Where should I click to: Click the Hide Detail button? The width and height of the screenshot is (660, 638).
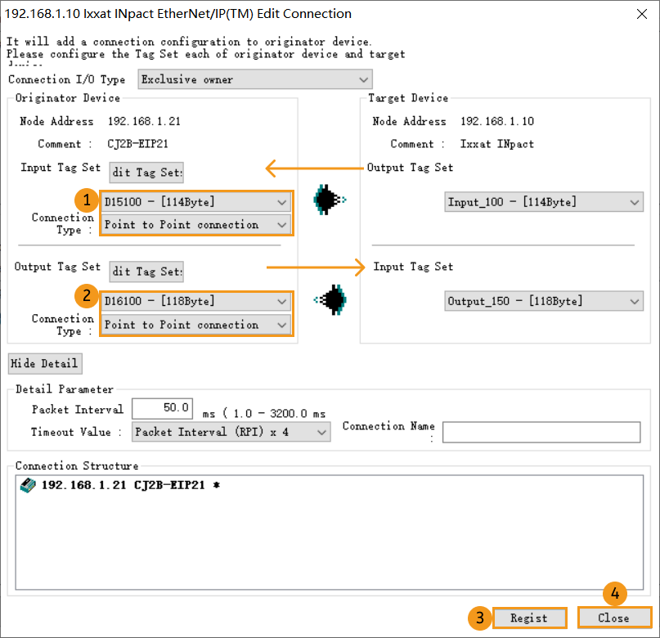(x=45, y=363)
